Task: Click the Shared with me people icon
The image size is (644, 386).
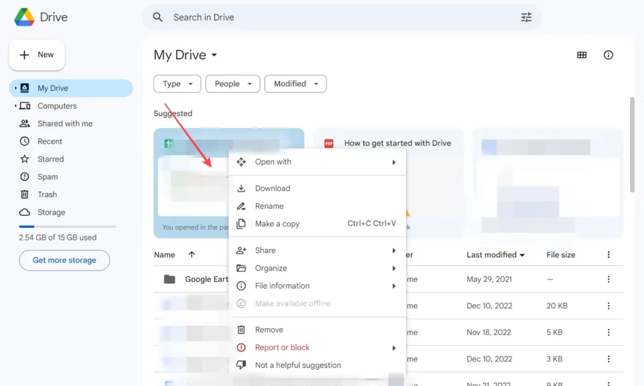Action: (25, 124)
